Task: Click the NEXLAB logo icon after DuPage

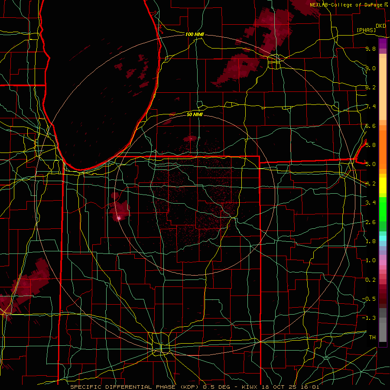Action: 386,5
